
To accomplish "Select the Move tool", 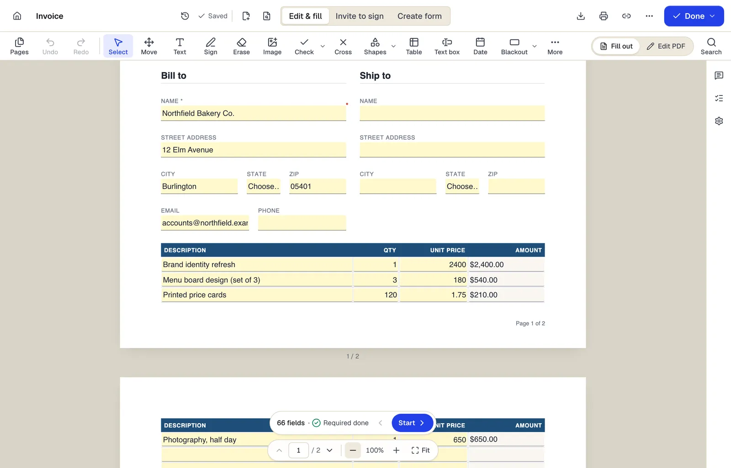I will pyautogui.click(x=149, y=46).
